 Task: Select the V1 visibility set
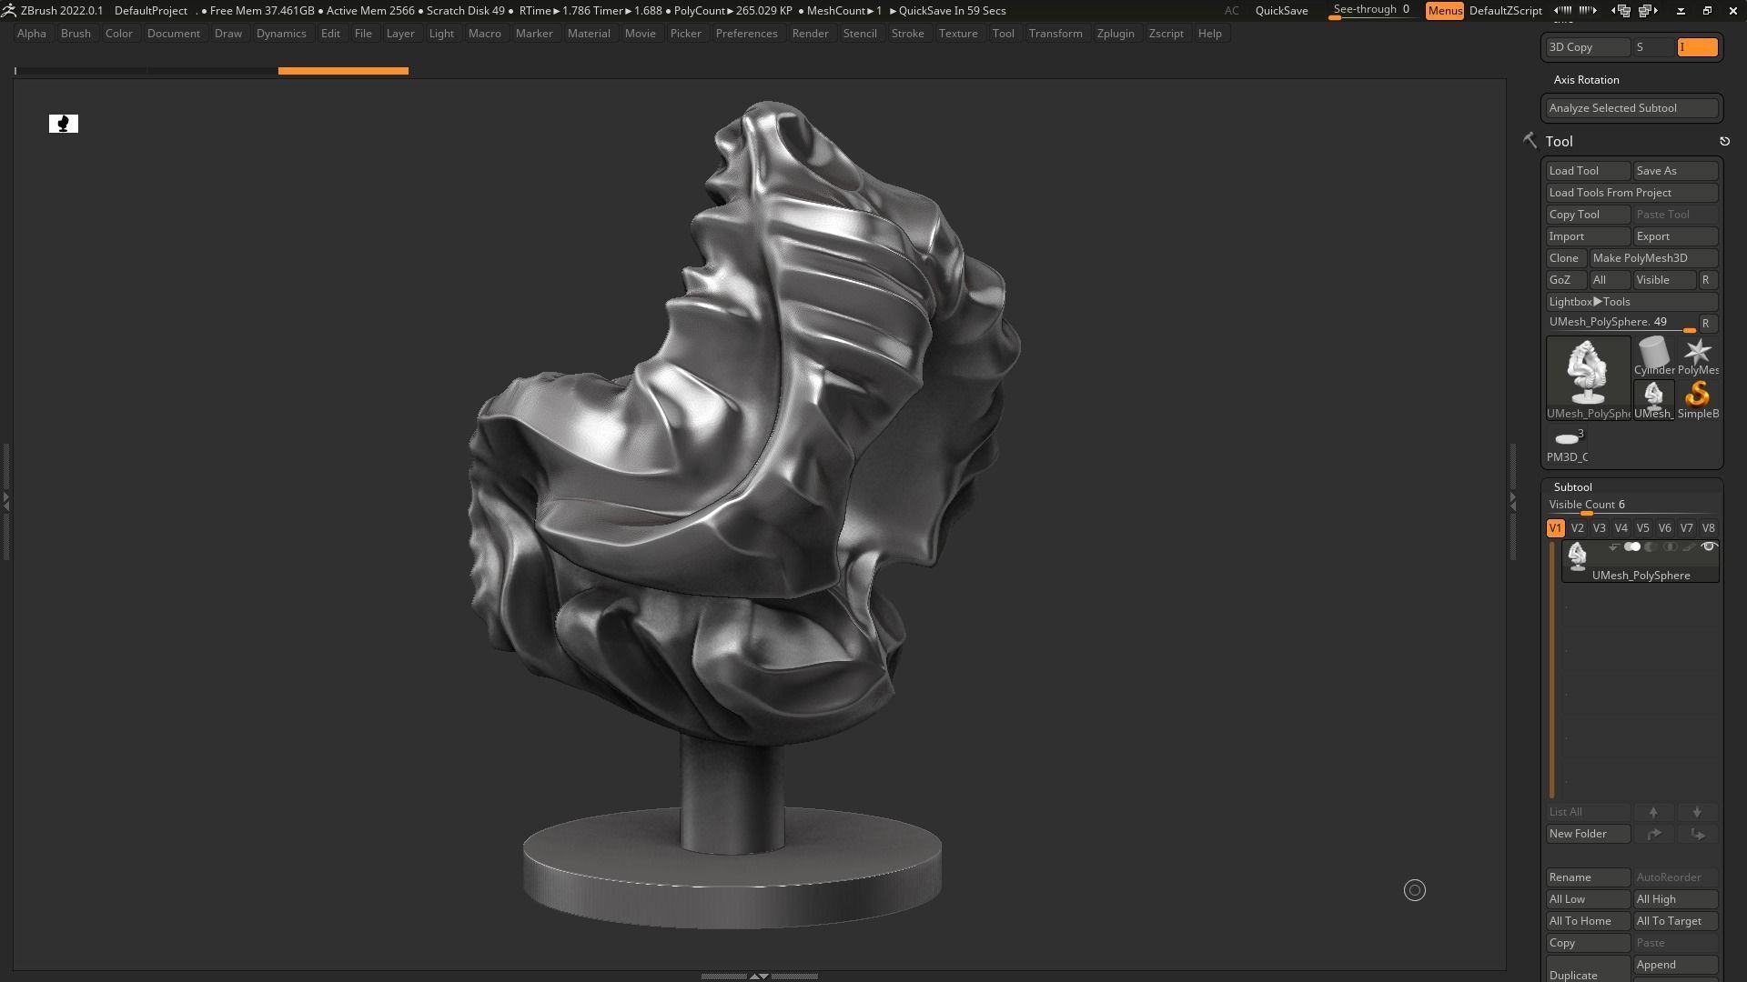tap(1555, 528)
